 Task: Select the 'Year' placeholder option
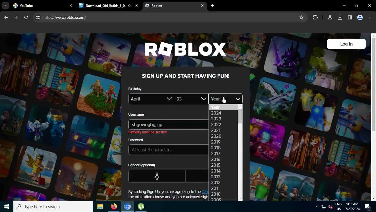223,107
